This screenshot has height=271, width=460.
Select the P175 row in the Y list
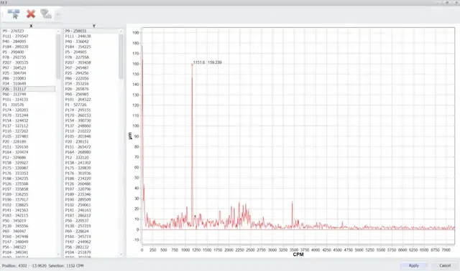click(91, 168)
